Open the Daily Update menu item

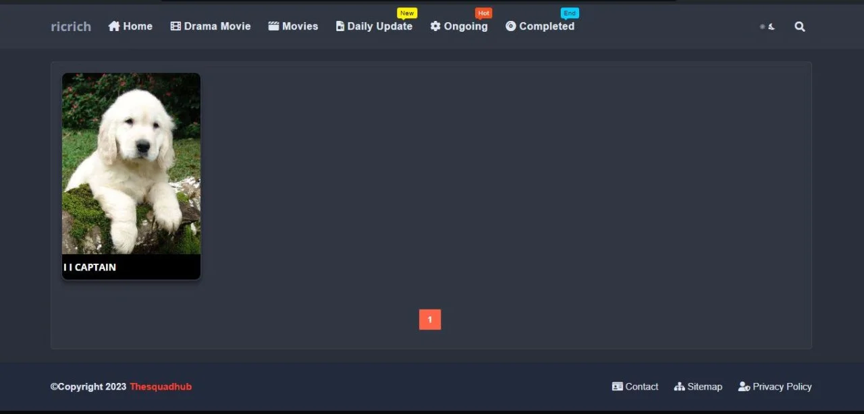pyautogui.click(x=379, y=26)
